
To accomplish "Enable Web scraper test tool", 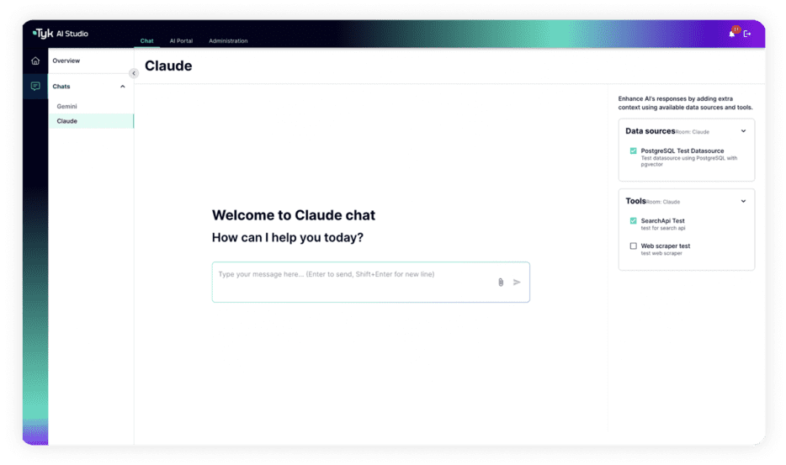I will click(x=633, y=246).
